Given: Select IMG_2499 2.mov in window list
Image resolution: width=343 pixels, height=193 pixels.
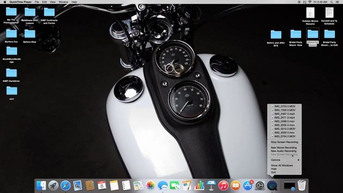Looking at the screenshot, I should coord(285,121).
